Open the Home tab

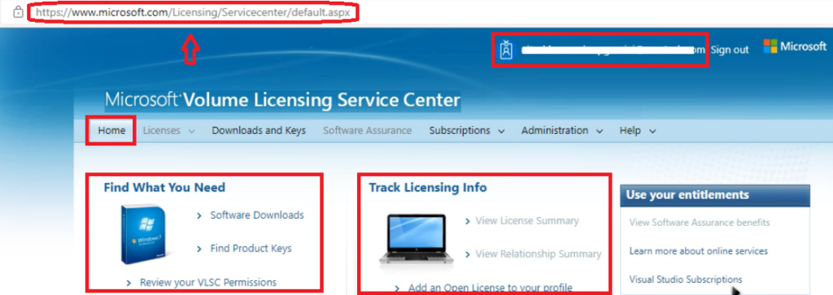111,130
